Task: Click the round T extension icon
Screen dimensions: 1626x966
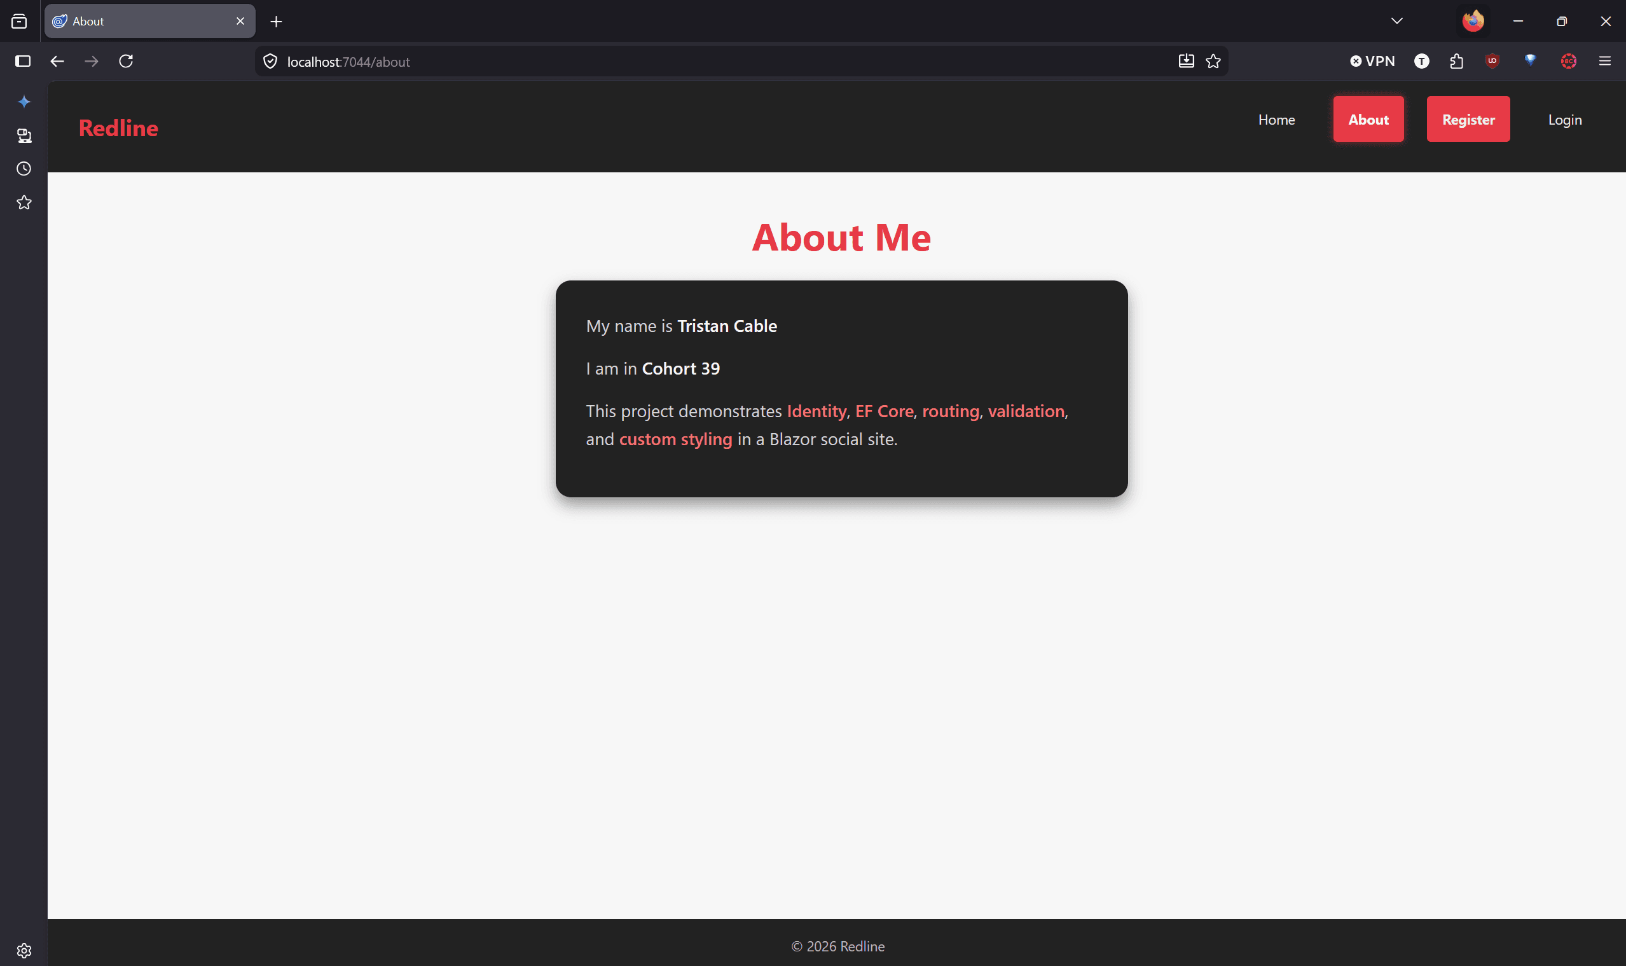Action: [1422, 61]
